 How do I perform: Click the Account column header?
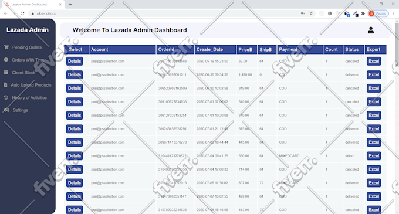tap(123, 50)
